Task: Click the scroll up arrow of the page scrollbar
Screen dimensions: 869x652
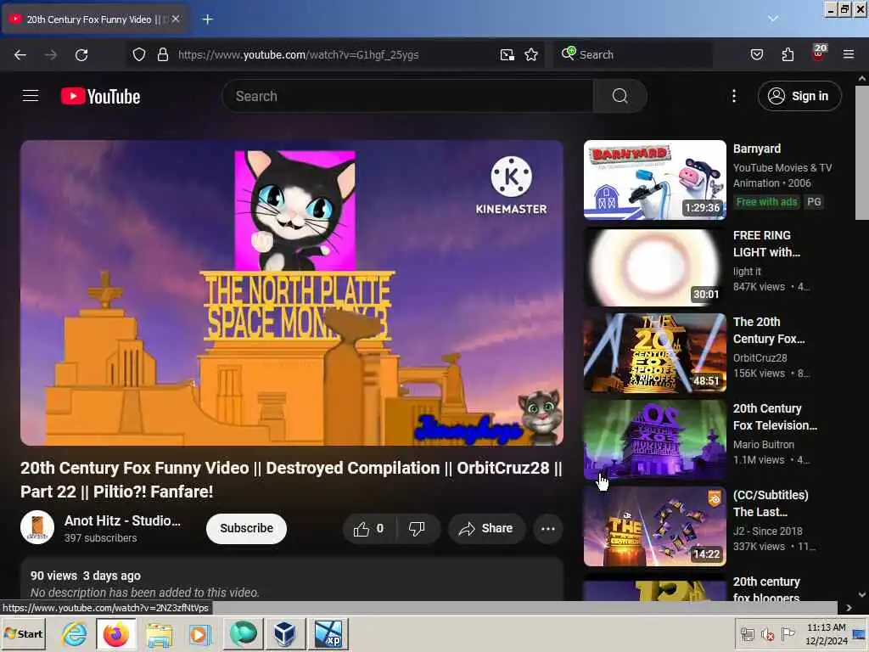Action: click(x=862, y=79)
